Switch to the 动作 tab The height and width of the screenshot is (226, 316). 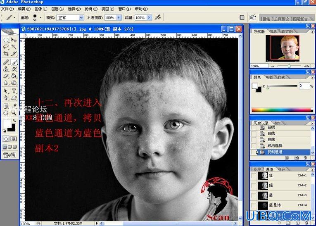coord(277,123)
